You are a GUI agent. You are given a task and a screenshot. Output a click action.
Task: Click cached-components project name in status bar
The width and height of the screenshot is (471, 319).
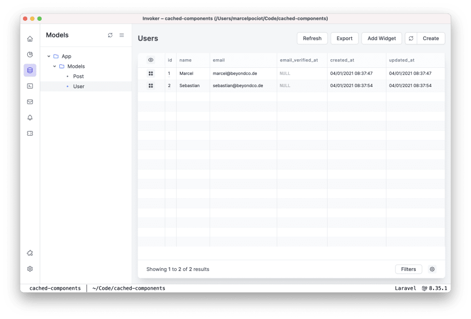pos(55,289)
